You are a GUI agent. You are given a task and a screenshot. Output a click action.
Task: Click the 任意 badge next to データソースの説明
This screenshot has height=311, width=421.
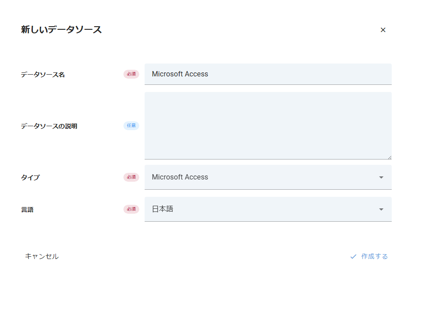coord(131,126)
